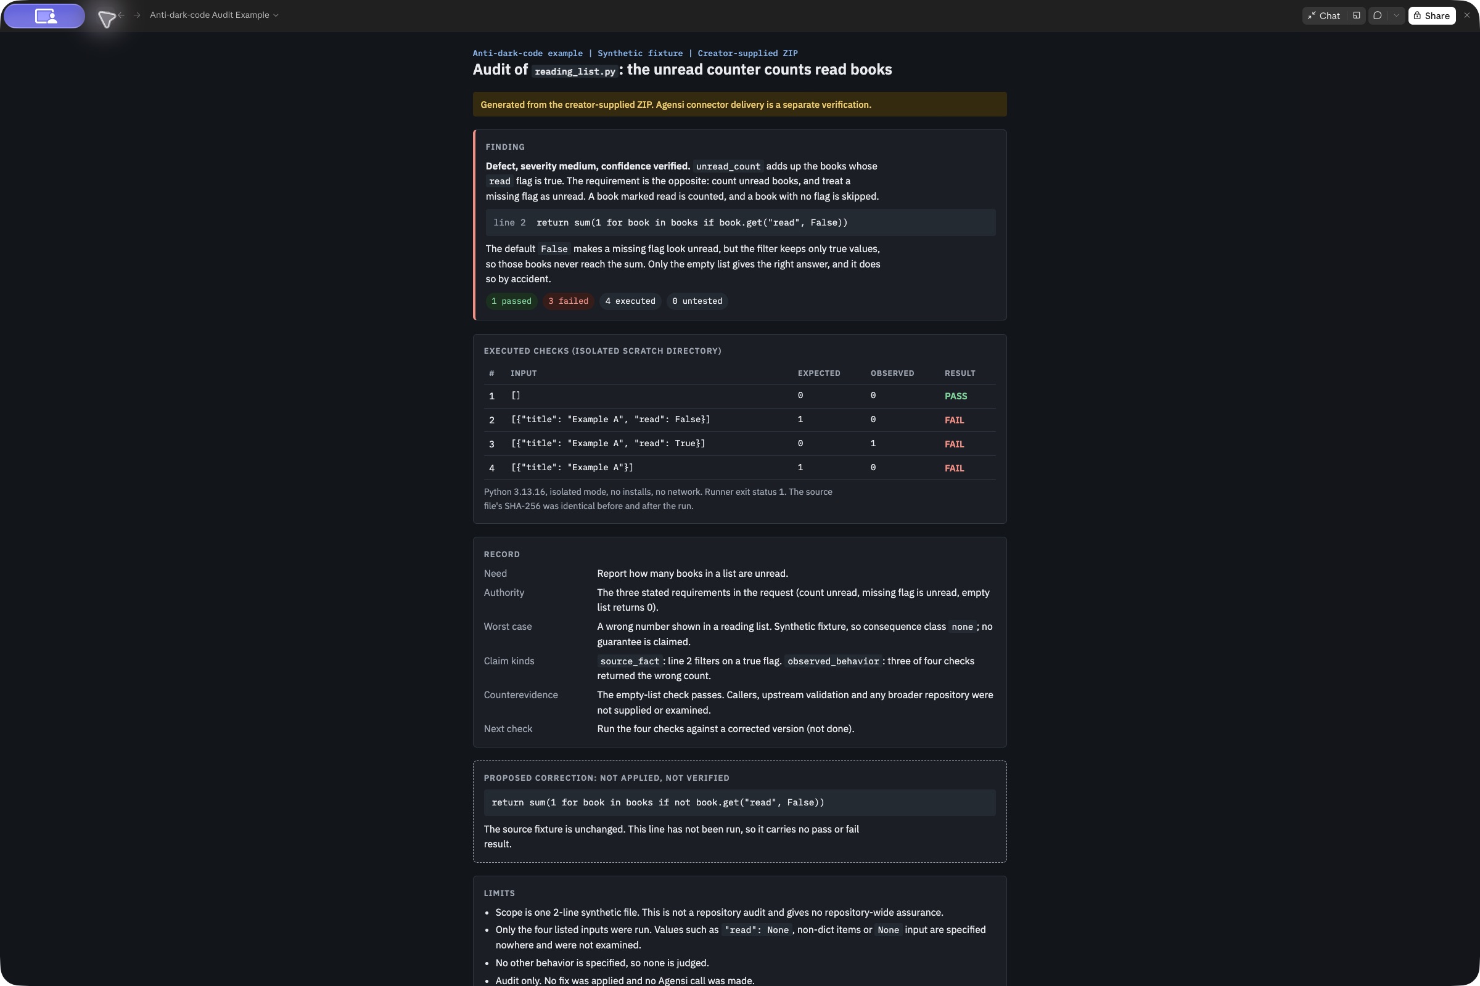Click the 'Counterevidence' record label
Image resolution: width=1480 pixels, height=986 pixels.
click(520, 695)
